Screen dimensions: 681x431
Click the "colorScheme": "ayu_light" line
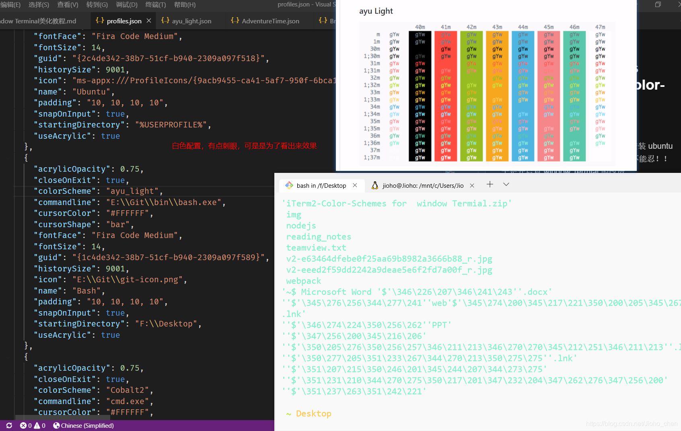pyautogui.click(x=98, y=191)
